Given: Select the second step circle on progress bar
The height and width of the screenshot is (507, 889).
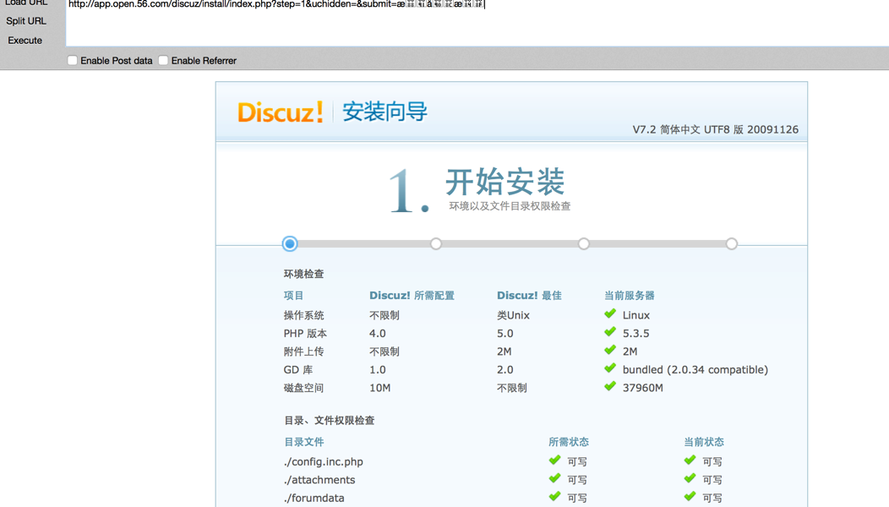Looking at the screenshot, I should (x=436, y=244).
